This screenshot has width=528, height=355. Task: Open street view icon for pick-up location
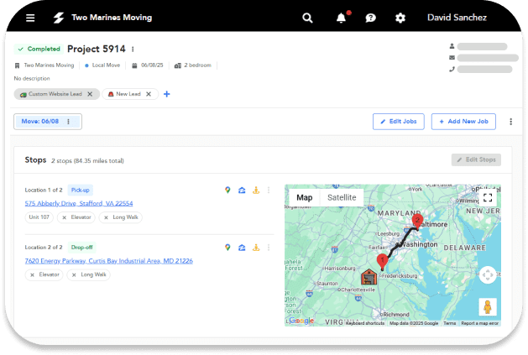[256, 191]
